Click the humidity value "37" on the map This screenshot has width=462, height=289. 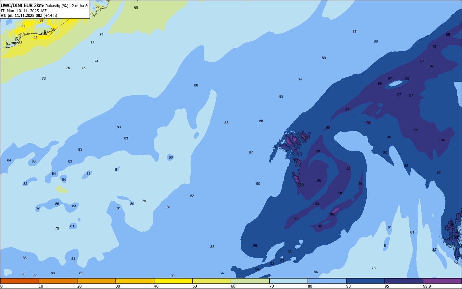(42, 21)
